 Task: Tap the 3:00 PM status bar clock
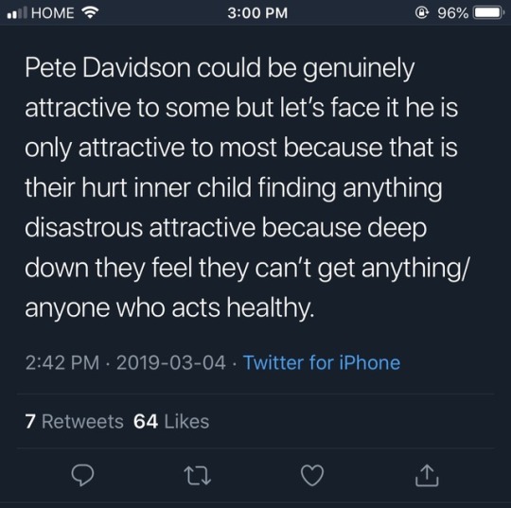click(x=257, y=13)
